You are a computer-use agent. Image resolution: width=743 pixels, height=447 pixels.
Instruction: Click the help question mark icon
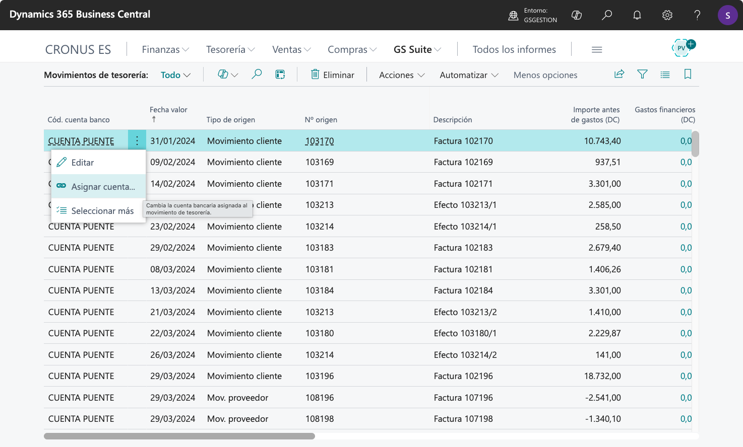(x=698, y=15)
